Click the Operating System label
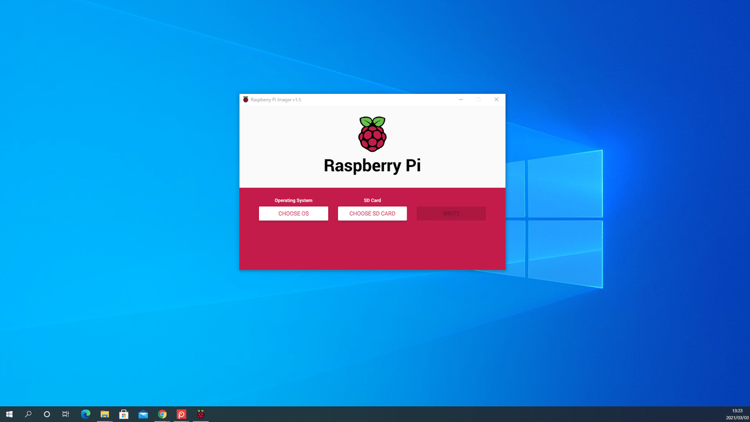 pyautogui.click(x=294, y=200)
